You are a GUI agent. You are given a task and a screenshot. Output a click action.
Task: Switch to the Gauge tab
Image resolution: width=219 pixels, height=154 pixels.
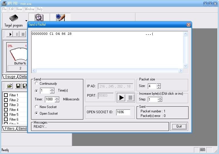click(x=10, y=77)
